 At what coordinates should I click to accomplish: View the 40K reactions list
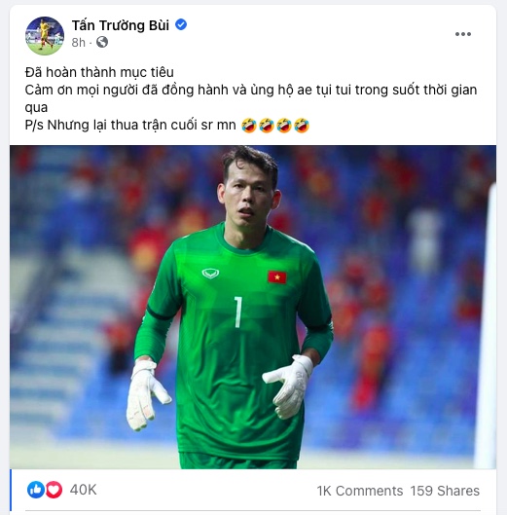coord(83,490)
